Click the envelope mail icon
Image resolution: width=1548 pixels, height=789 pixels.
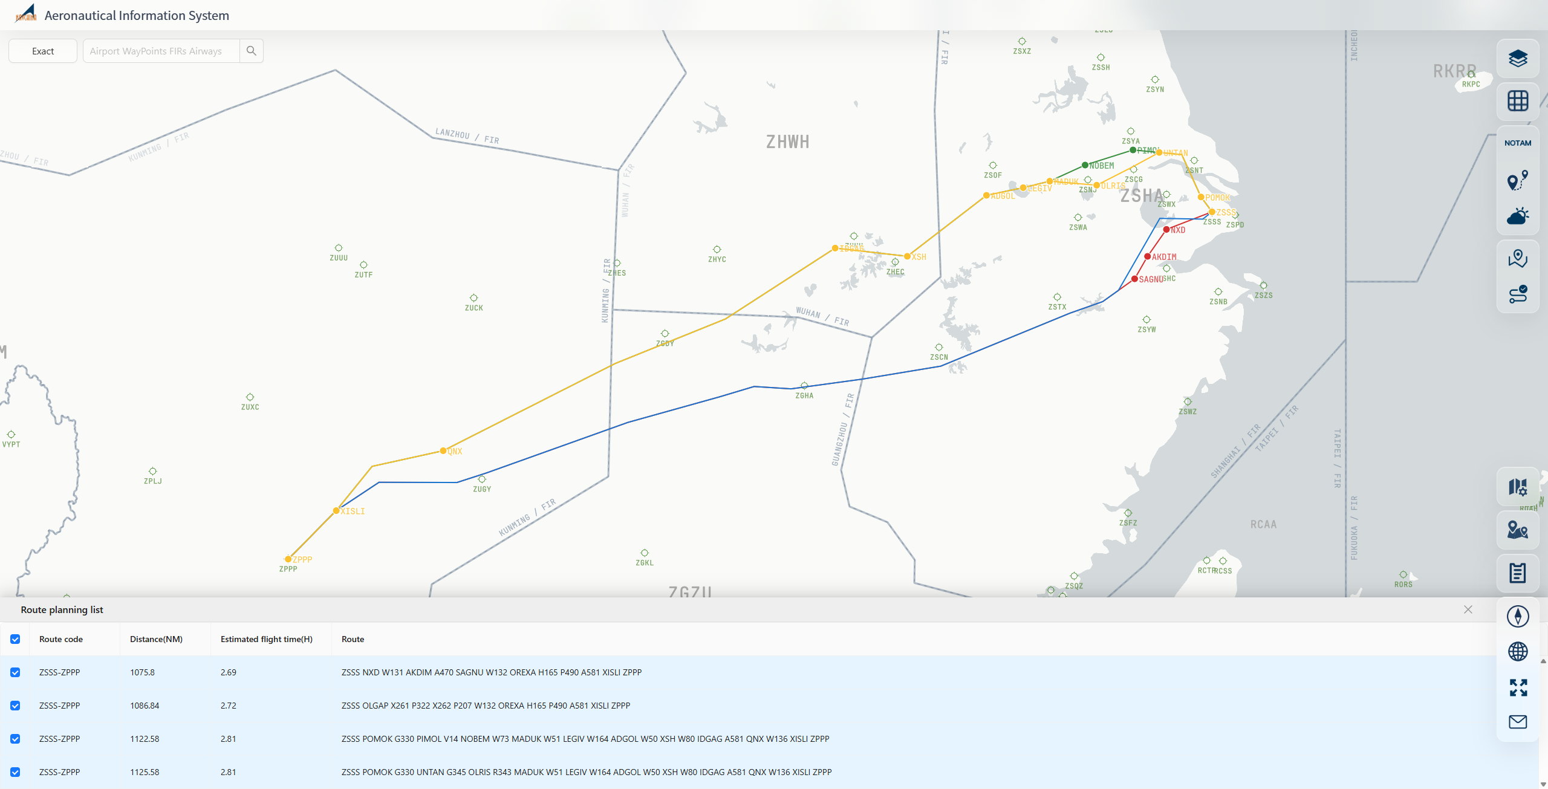[x=1517, y=721]
